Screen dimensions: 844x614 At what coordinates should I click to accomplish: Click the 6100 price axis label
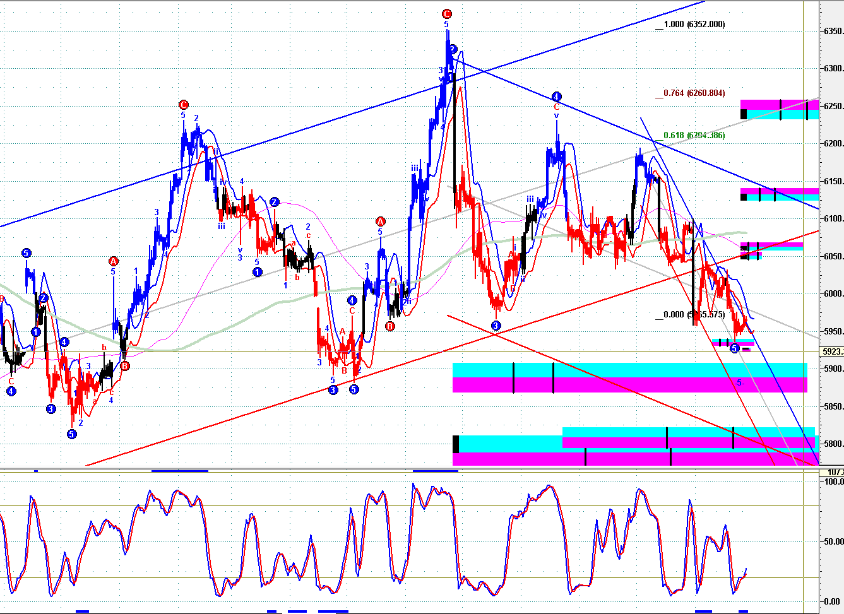[x=833, y=219]
